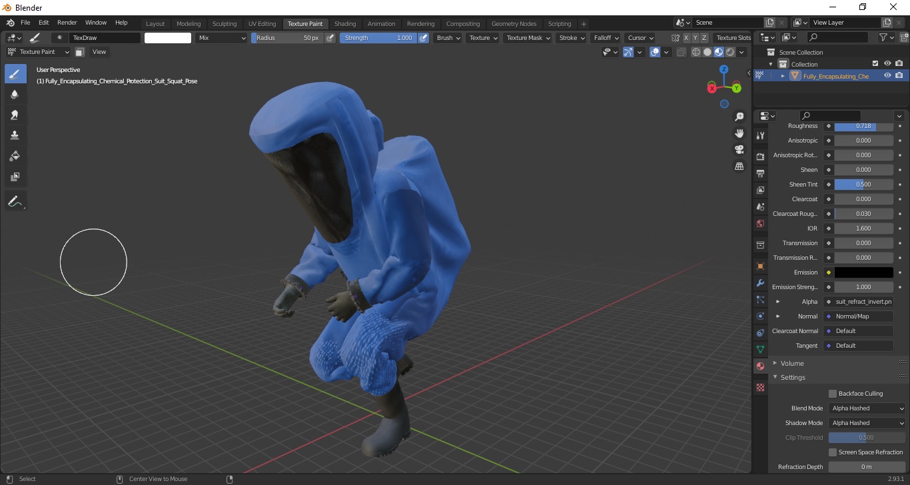The image size is (910, 485).
Task: Open the Render menu
Action: (x=67, y=23)
